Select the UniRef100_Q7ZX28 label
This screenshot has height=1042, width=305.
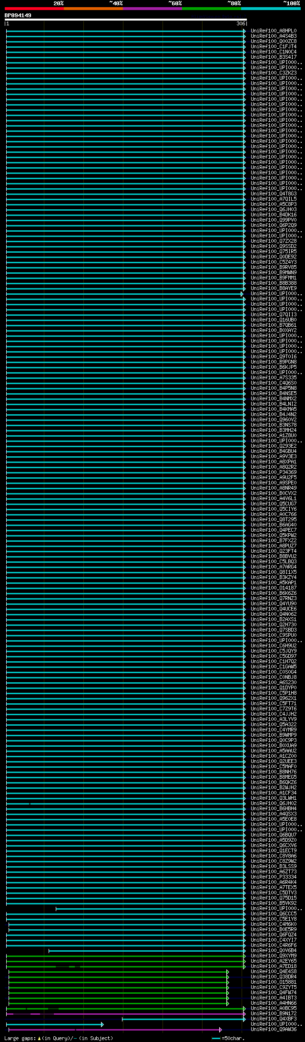pyautogui.click(x=274, y=241)
